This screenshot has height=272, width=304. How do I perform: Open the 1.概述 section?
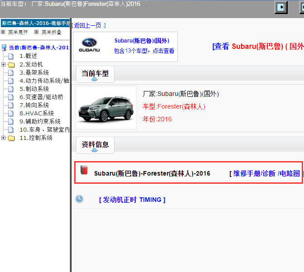point(28,56)
